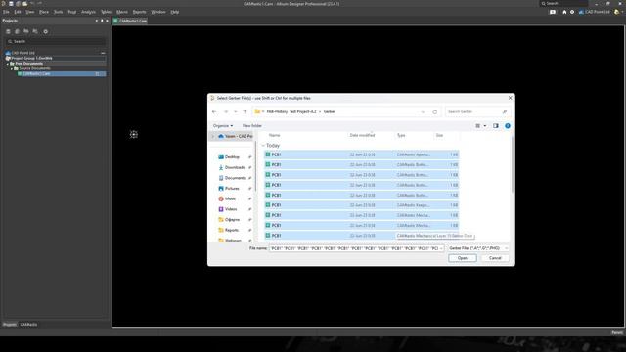Click the open-folder icon in title bar

24,4
